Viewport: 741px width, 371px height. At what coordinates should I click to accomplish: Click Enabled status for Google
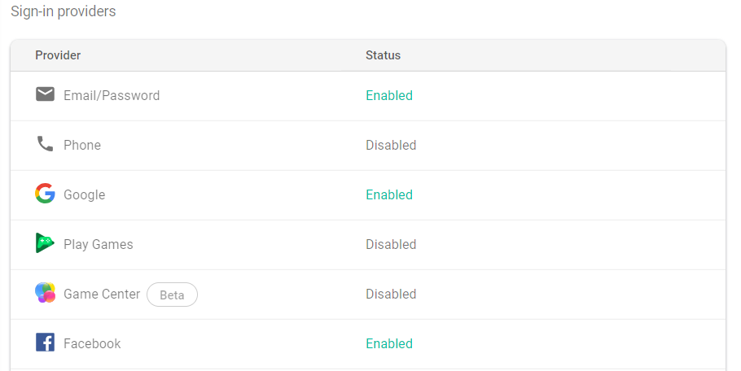pos(389,195)
